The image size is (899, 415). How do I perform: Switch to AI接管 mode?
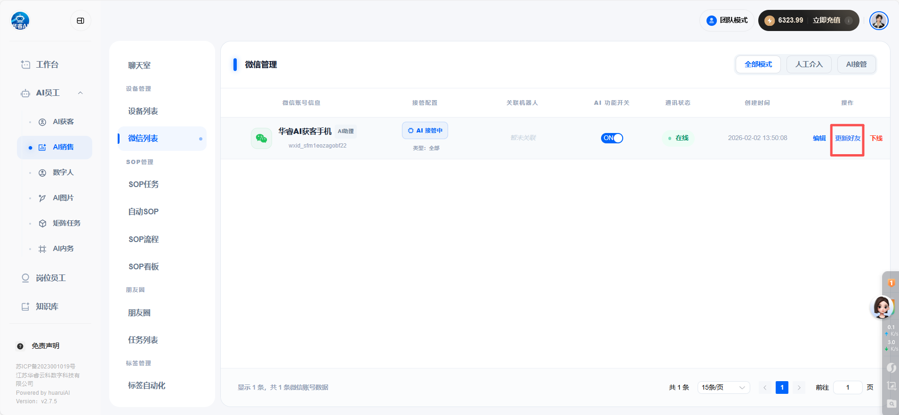(856, 64)
